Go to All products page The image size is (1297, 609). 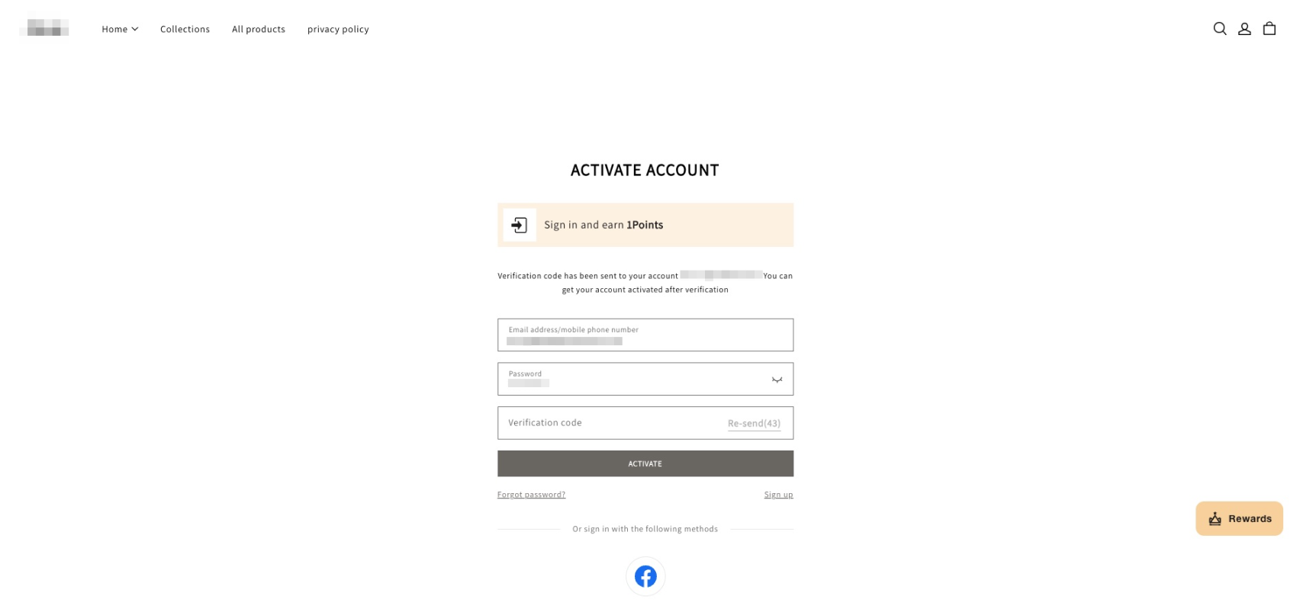(259, 29)
